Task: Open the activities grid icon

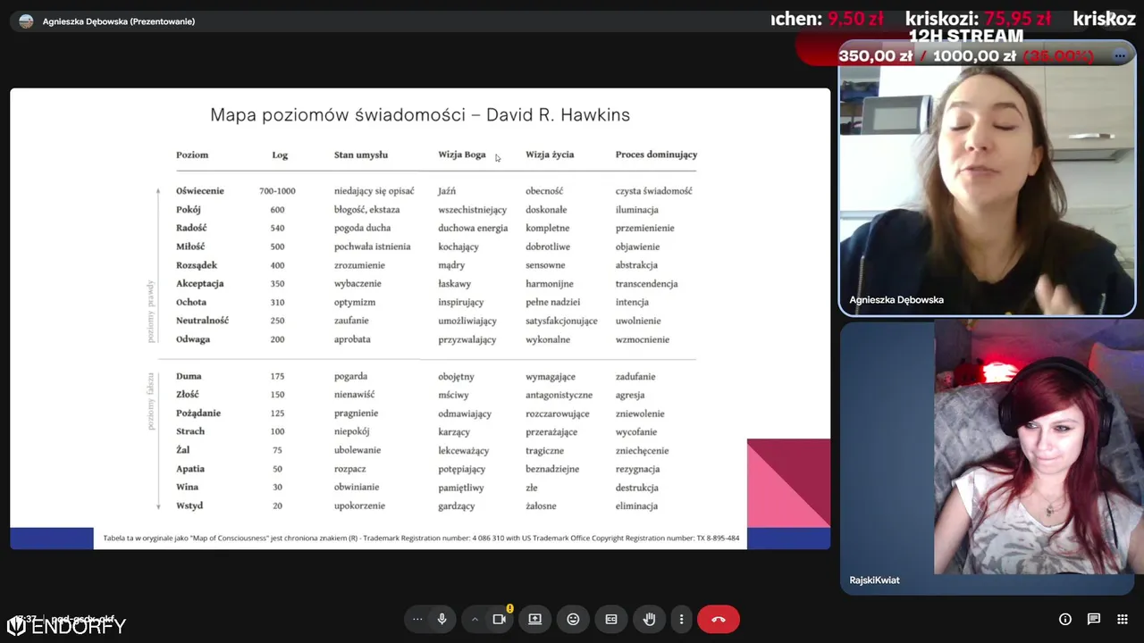Action: click(1123, 619)
